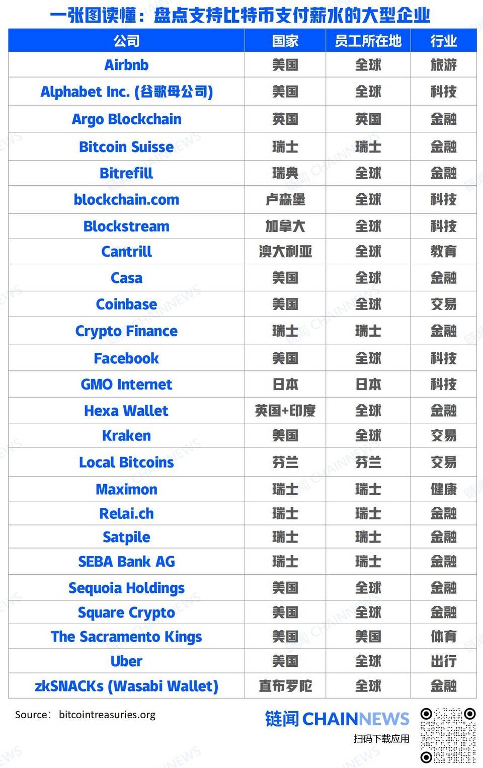
Task: Open the Airbnb company name
Action: click(x=126, y=65)
